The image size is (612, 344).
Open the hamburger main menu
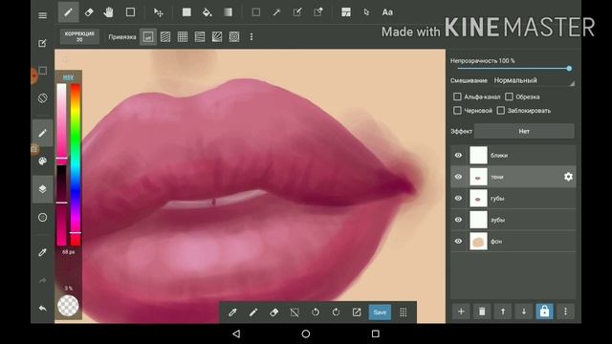(x=42, y=15)
